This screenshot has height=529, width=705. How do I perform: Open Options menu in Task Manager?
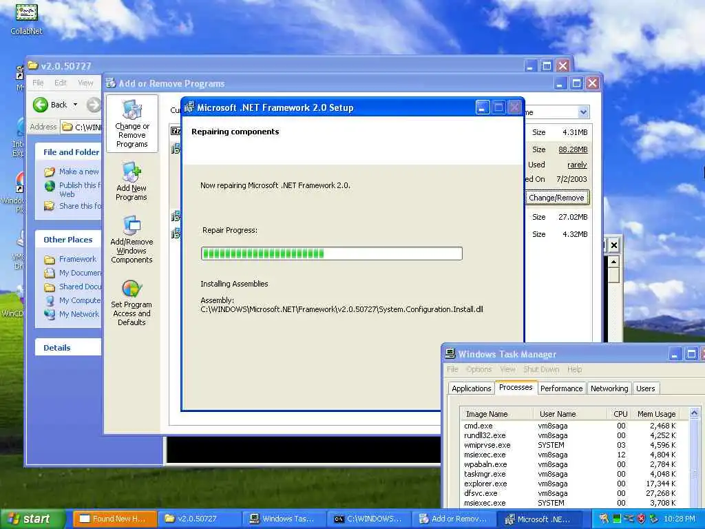tap(479, 369)
